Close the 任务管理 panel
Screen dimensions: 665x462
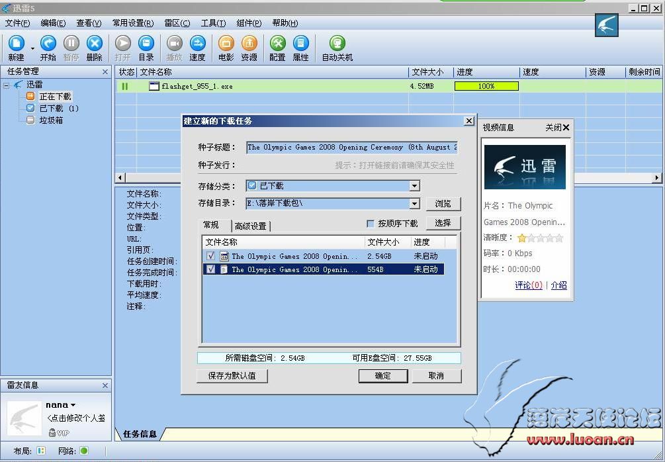coord(105,71)
